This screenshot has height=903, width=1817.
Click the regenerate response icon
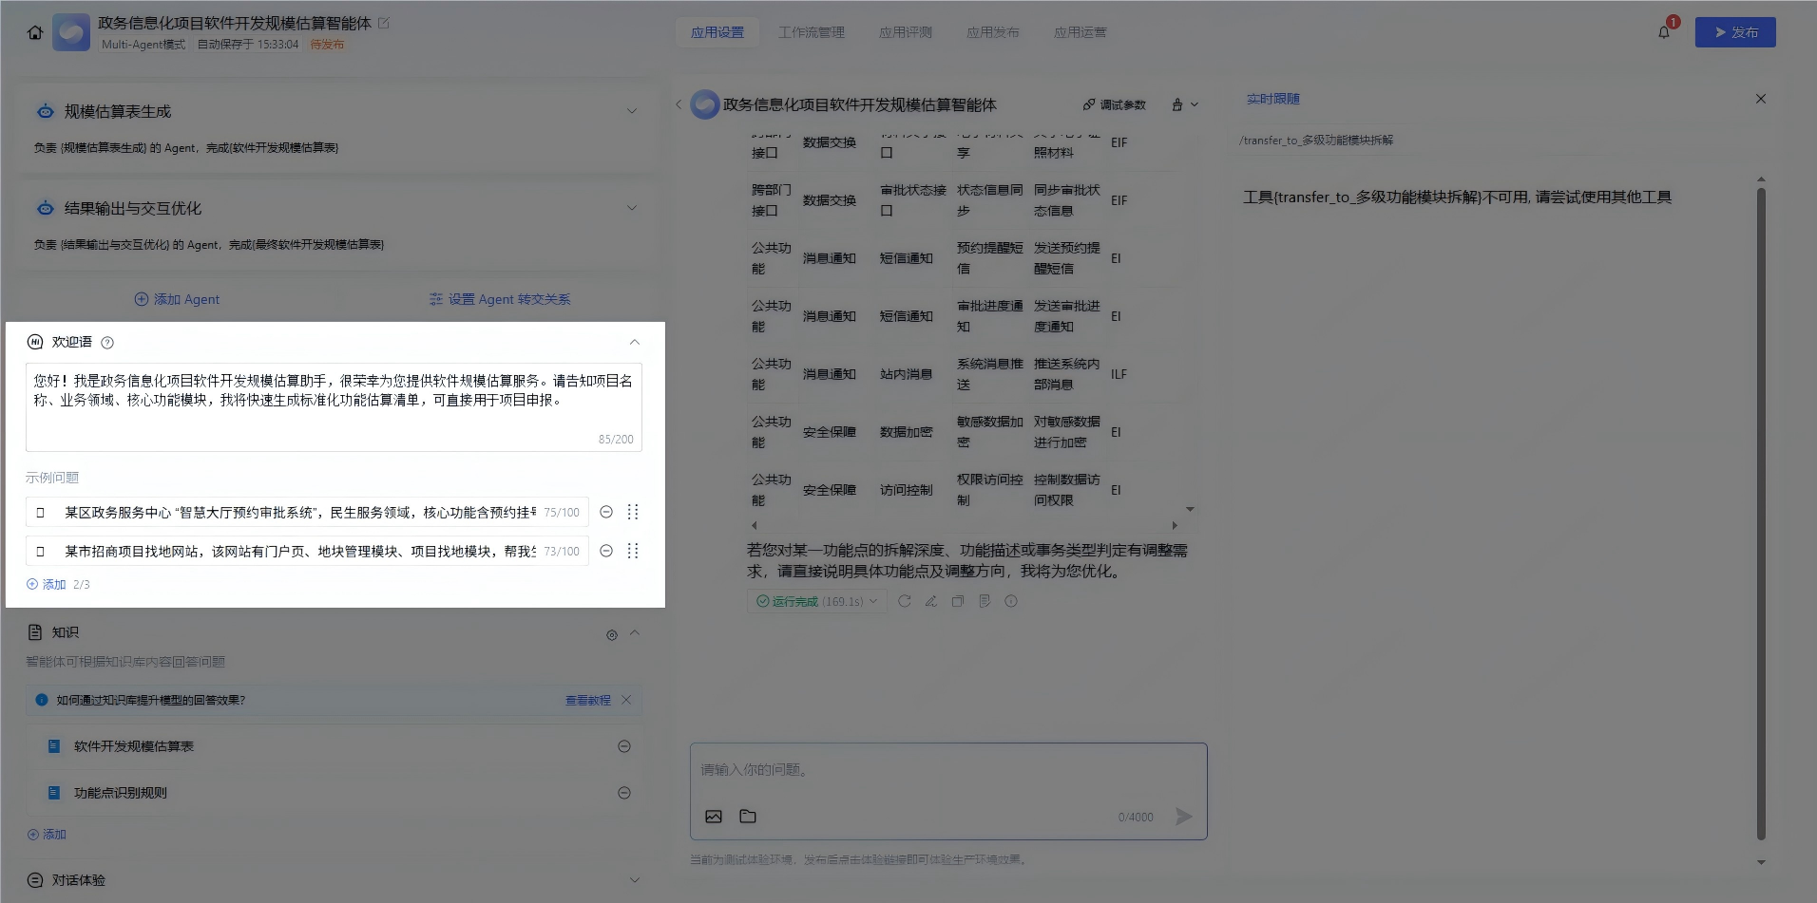click(905, 601)
